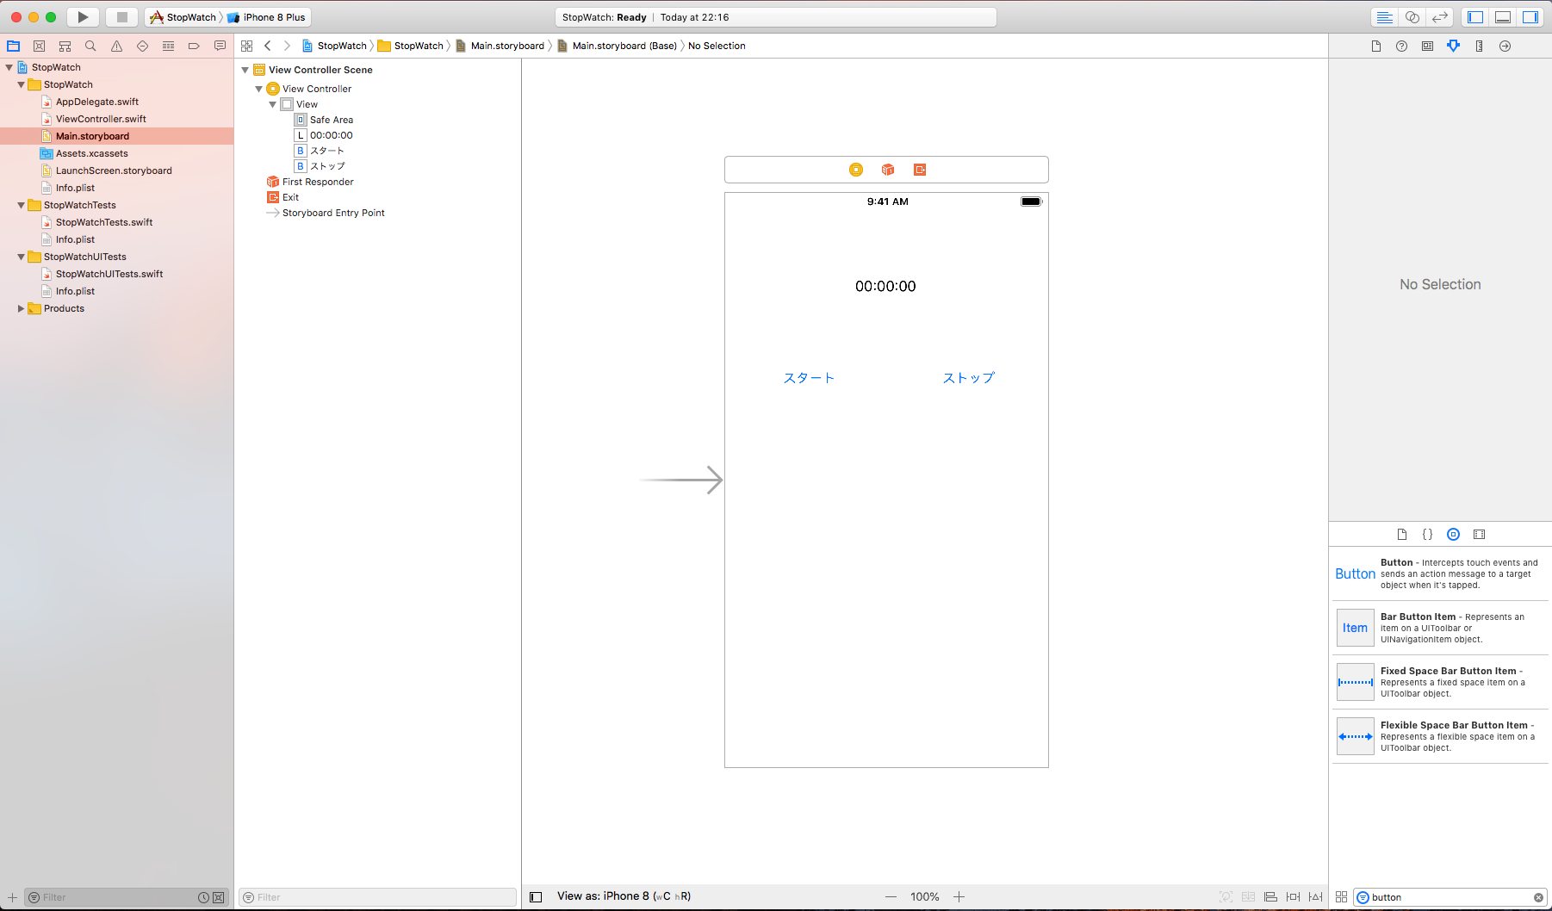Screen dimensions: 1552x911
Task: Show the Identity inspector
Action: pos(1428,46)
